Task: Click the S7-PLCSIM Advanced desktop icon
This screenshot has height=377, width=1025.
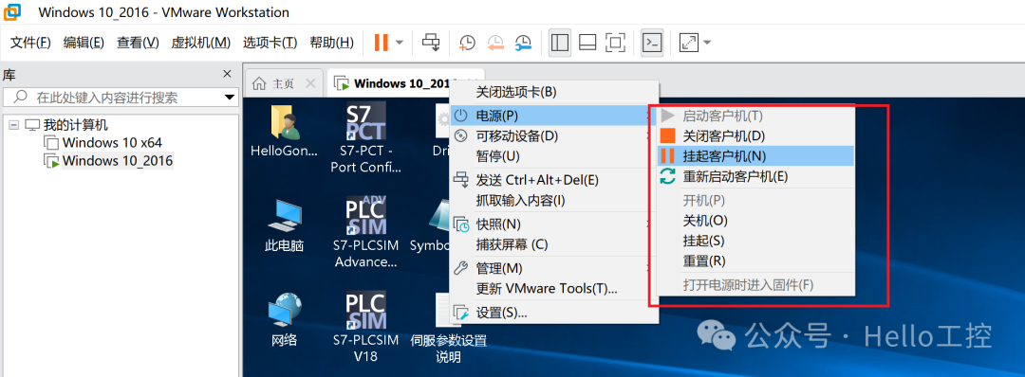Action: tap(366, 232)
